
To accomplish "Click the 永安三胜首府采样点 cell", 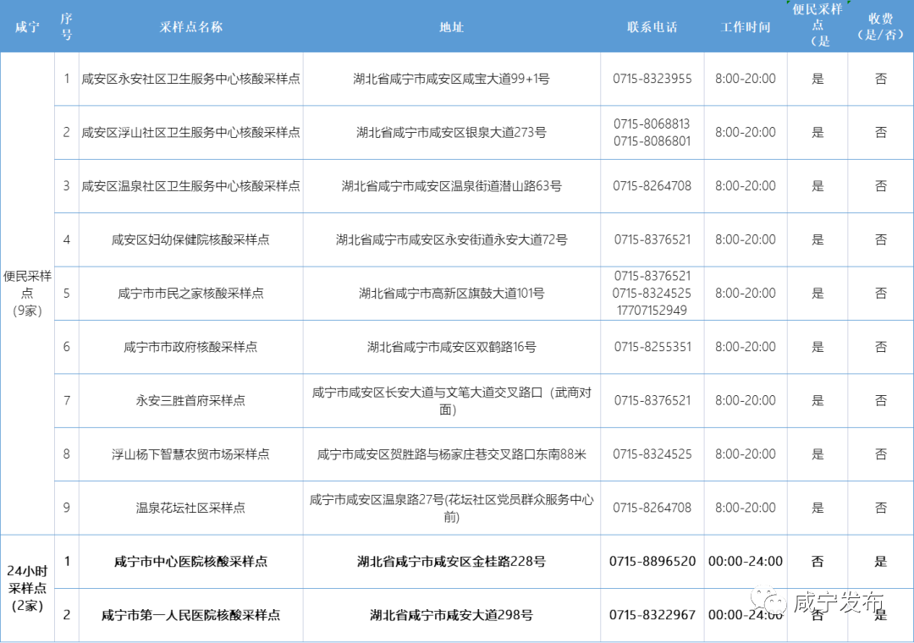I will (x=190, y=400).
